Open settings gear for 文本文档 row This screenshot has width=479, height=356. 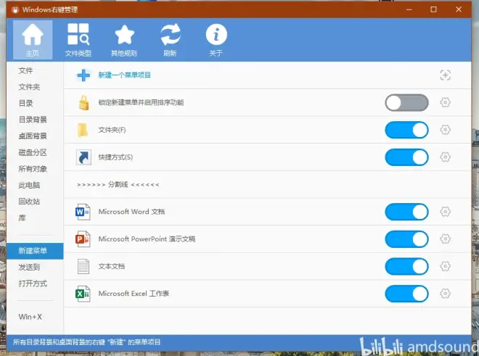point(445,266)
